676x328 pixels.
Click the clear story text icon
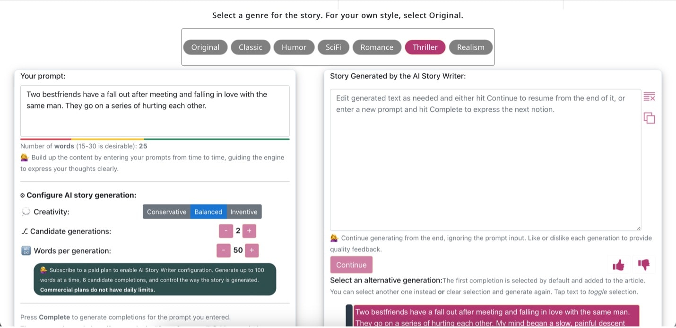point(649,97)
